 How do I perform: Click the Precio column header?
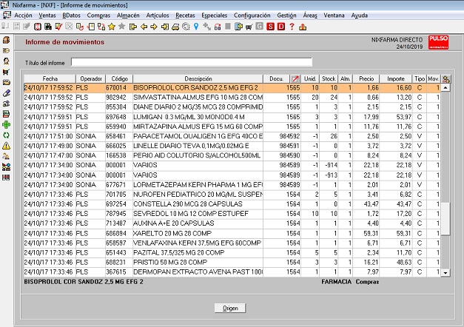point(366,78)
